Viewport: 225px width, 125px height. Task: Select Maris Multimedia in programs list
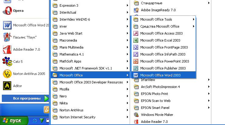click(90, 47)
